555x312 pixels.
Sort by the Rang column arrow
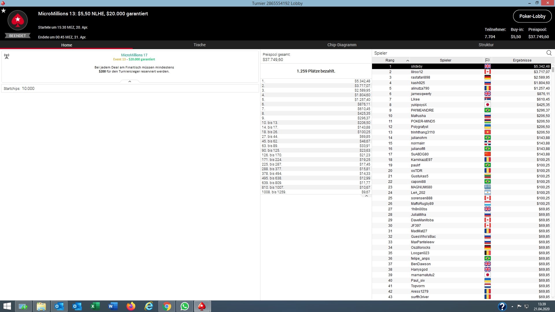408,60
